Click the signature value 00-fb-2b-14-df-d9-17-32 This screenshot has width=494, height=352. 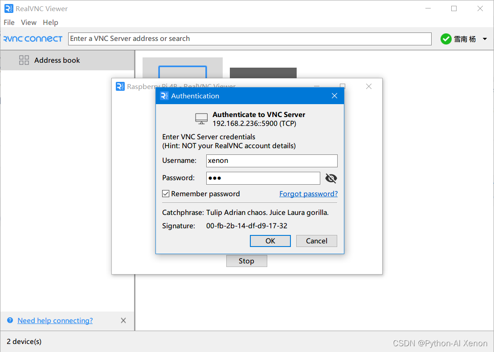pos(247,226)
